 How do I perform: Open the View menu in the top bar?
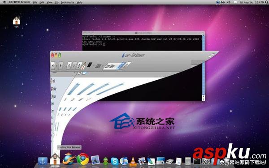click(49, 2)
